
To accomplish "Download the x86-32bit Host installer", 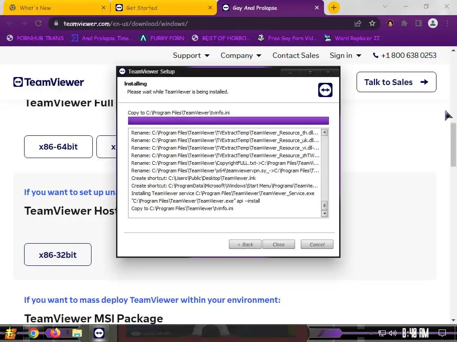I will [58, 254].
